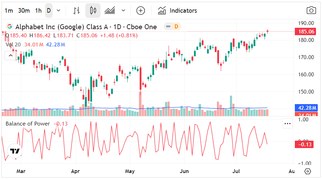Click the 160.00 price scale label

click(306, 74)
